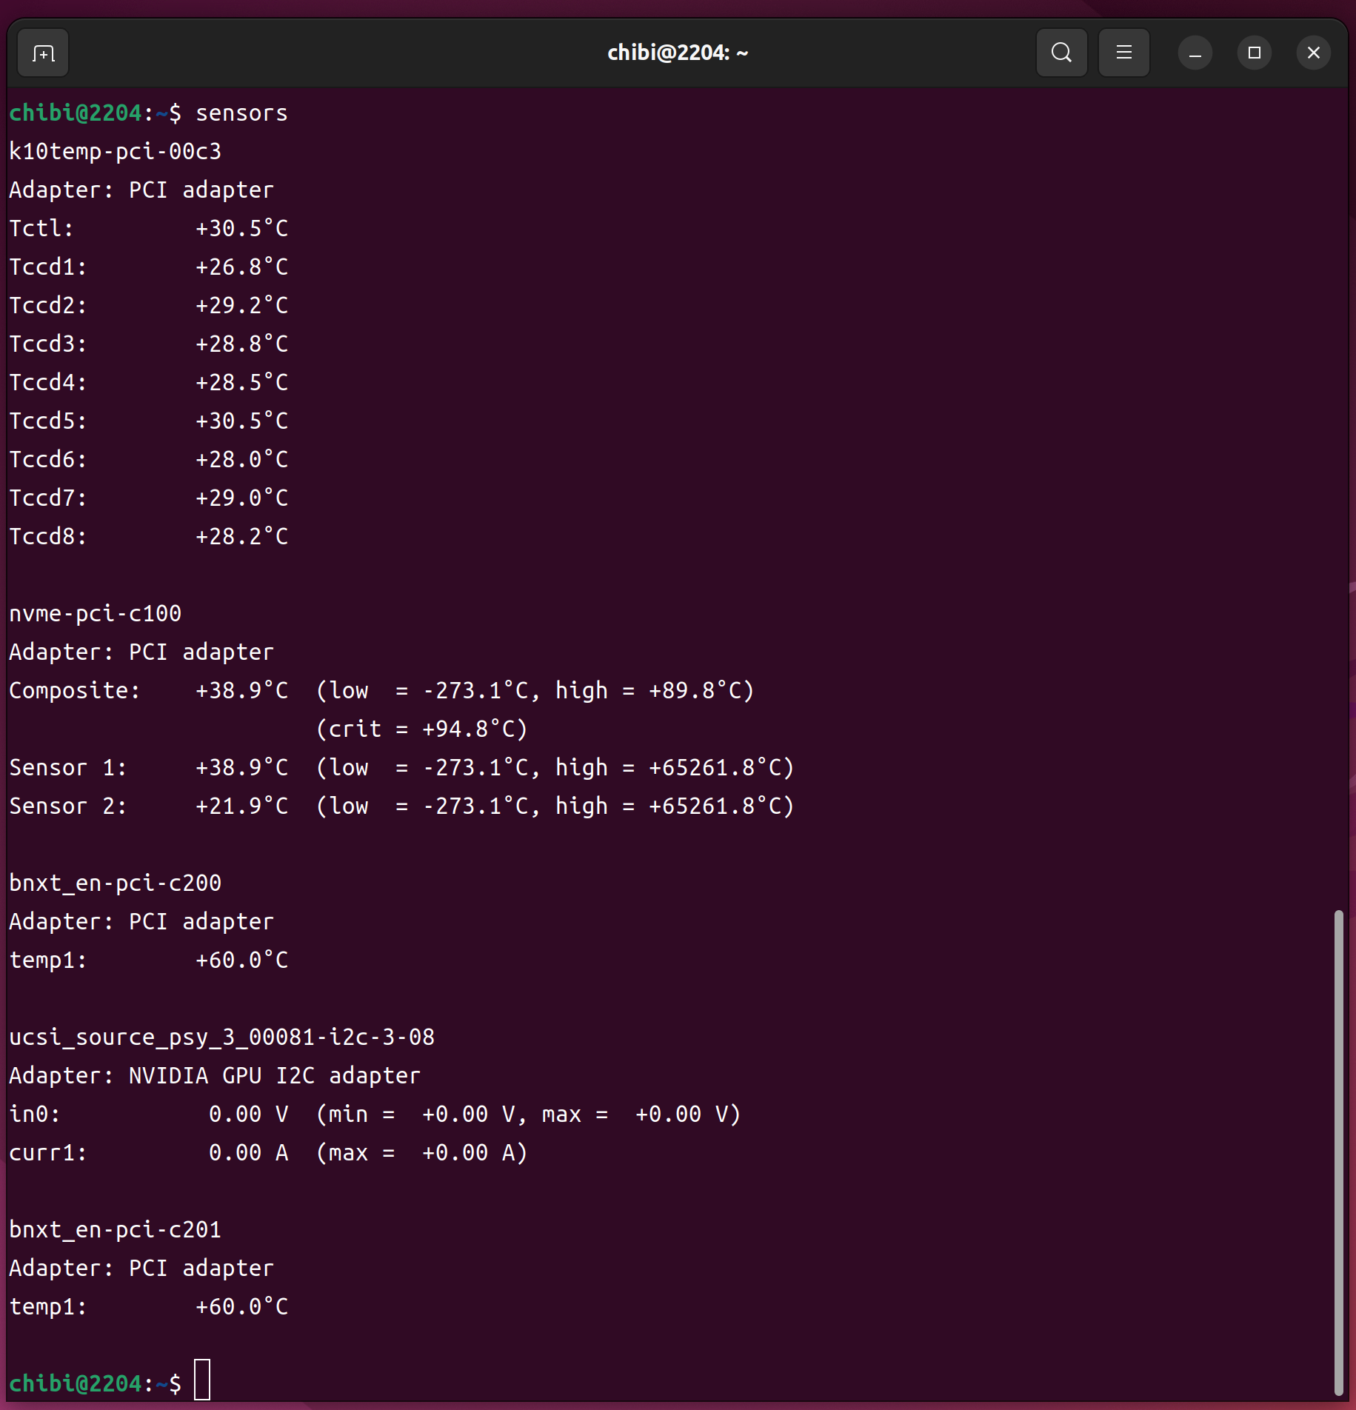
Task: Click the crit = +94.8°C text
Action: click(x=421, y=729)
